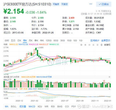Switch to the 月K chart tab
This screenshot has height=110, width=116.
(30, 41)
